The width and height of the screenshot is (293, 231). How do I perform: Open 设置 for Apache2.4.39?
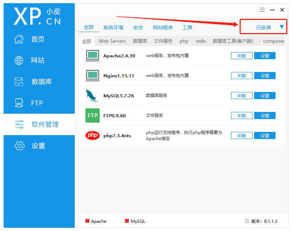(x=265, y=56)
